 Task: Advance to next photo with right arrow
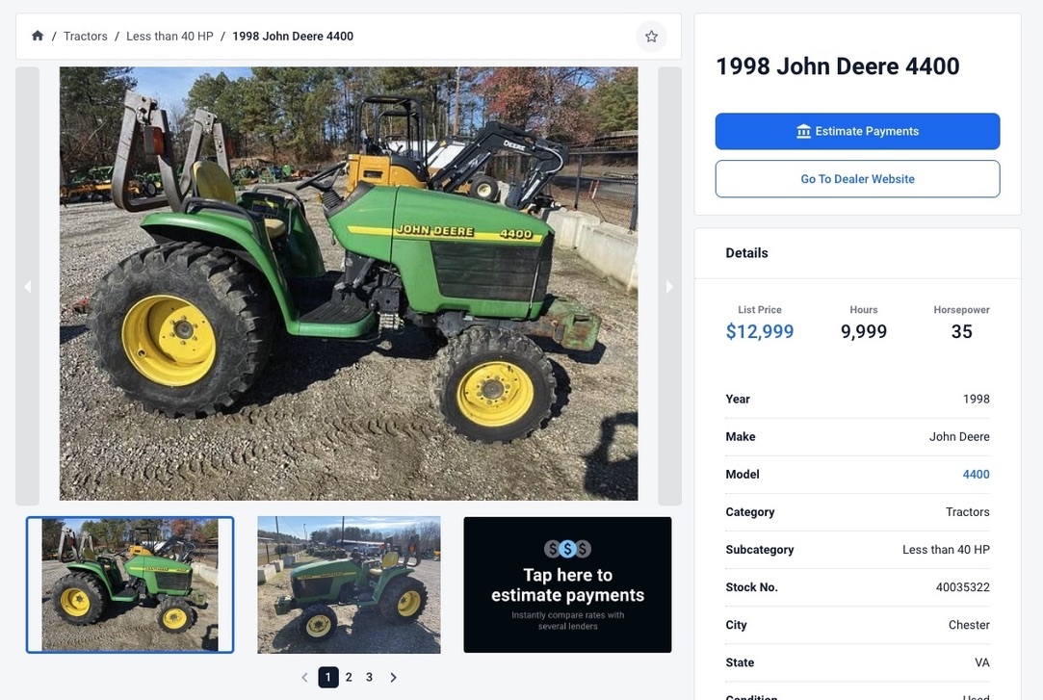pyautogui.click(x=670, y=287)
